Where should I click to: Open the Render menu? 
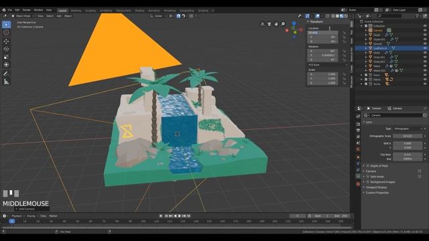pyautogui.click(x=27, y=10)
